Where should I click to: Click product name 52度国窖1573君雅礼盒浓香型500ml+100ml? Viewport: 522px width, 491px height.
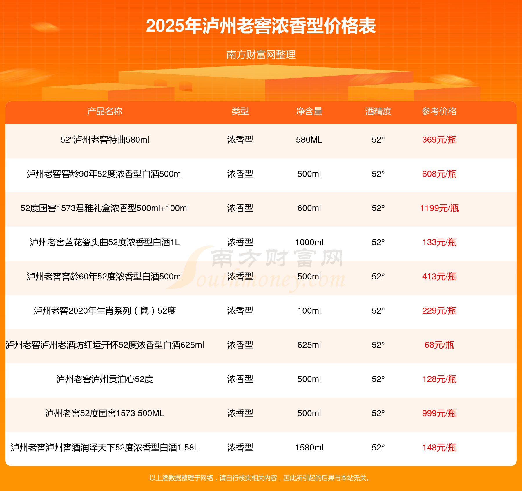pos(105,208)
